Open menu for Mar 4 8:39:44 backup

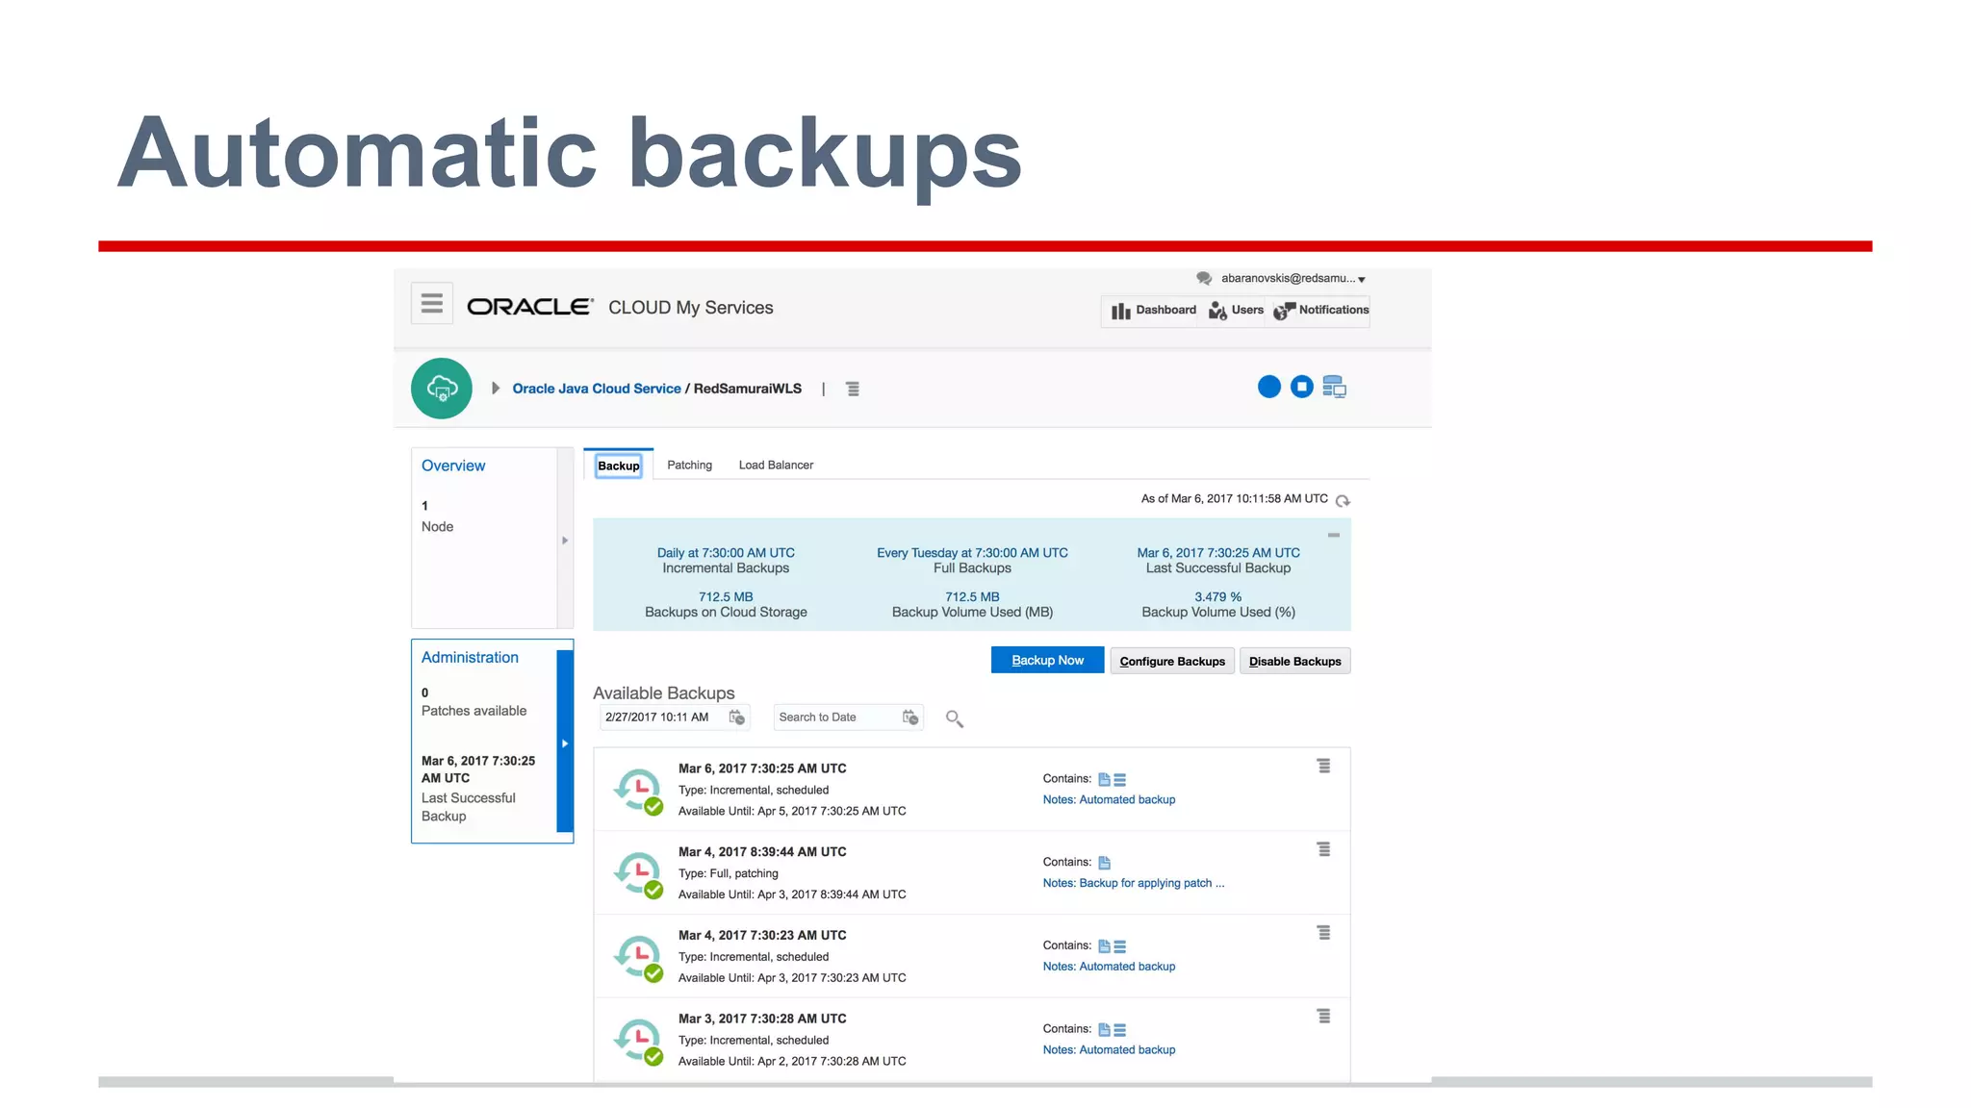click(x=1323, y=849)
